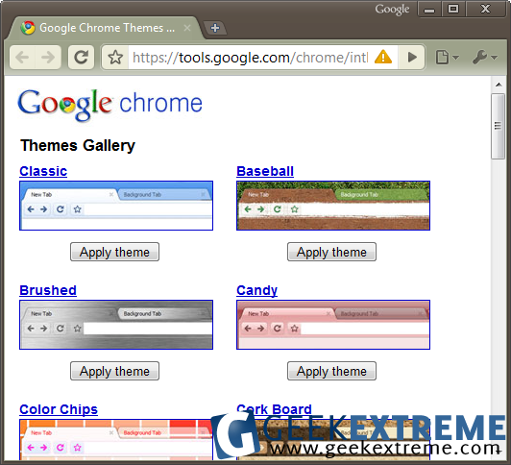Open the Brushed theme link
The image size is (511, 465).
coord(48,290)
